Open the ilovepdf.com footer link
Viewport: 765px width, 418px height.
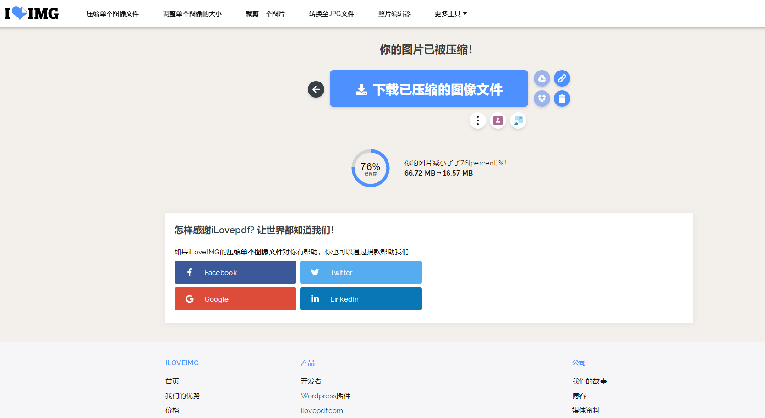[322, 410]
